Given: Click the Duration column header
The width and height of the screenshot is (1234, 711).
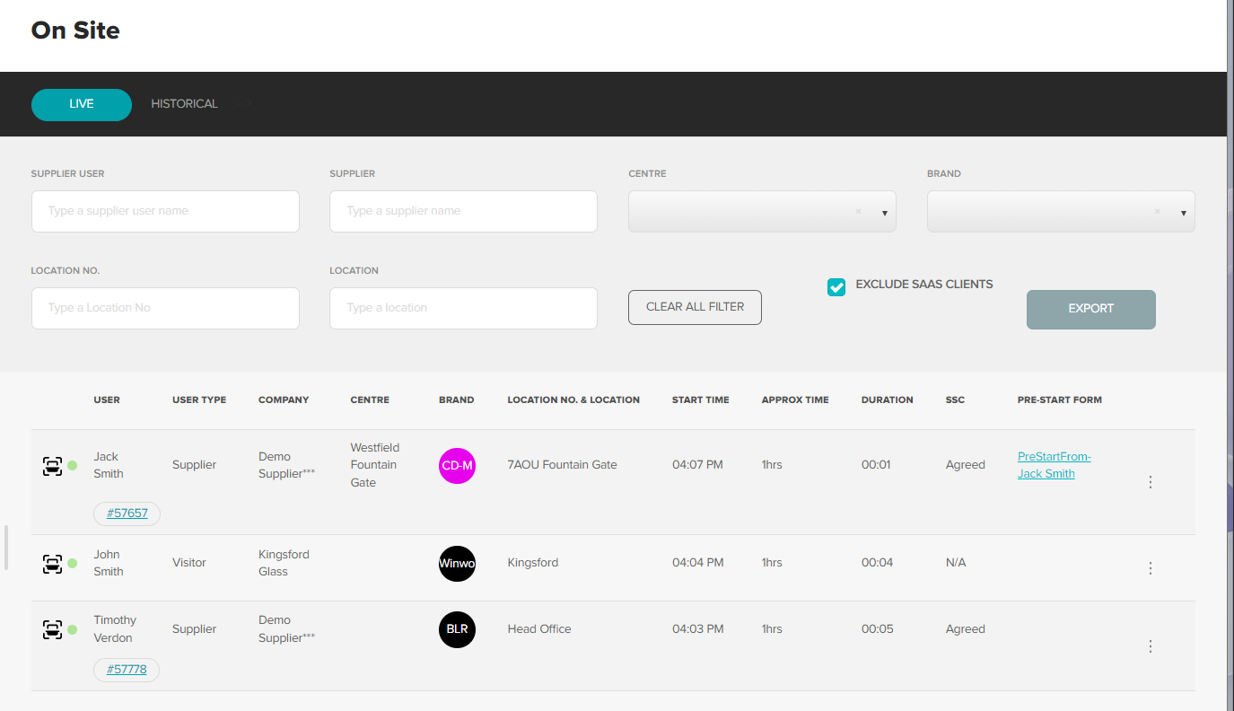Looking at the screenshot, I should (x=888, y=400).
